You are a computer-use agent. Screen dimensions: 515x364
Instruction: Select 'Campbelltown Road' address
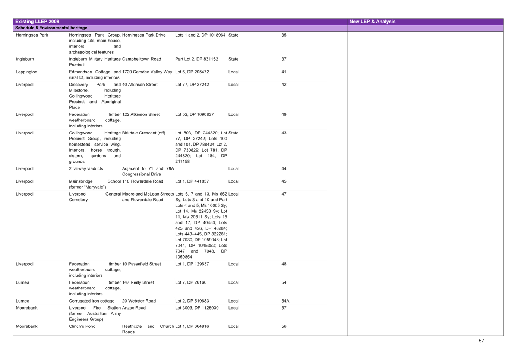tap(142, 59)
